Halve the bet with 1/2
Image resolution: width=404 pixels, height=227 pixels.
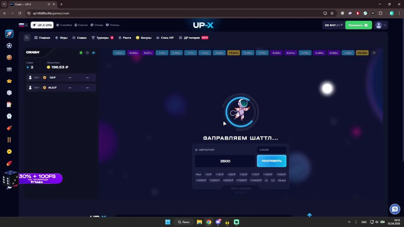(273, 180)
